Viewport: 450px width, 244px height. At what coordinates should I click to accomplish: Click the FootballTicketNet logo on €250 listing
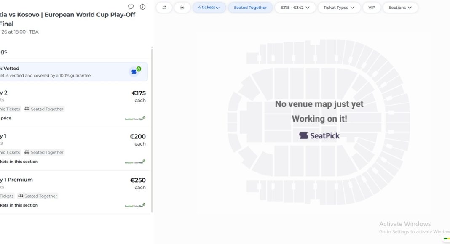[x=135, y=206]
